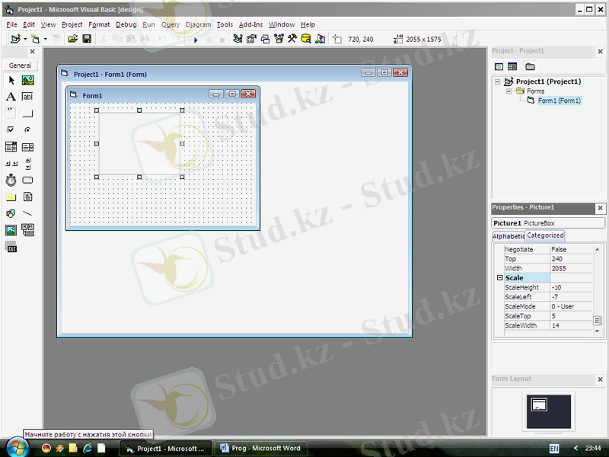Select the TextBox tool (abl)
Screen dimensions: 609x457
click(27, 97)
